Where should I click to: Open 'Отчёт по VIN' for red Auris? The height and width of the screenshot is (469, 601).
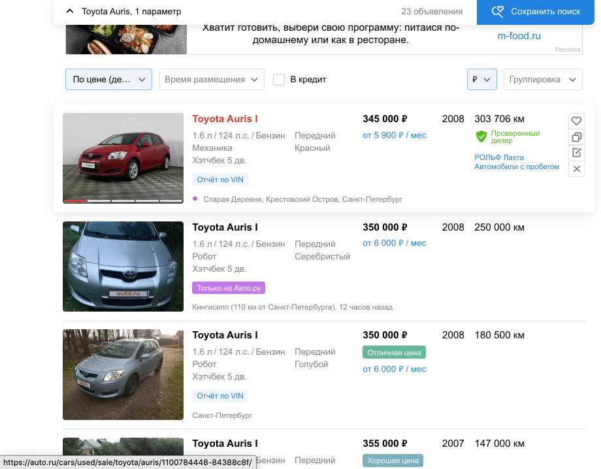[x=220, y=180]
